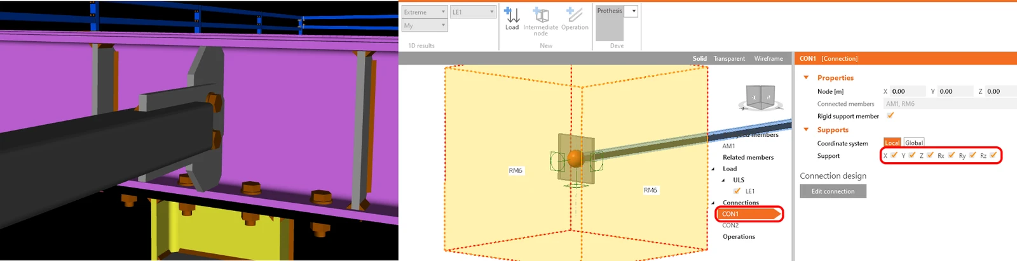Image resolution: width=1017 pixels, height=261 pixels.
Task: Click the Edit connection button
Action: pyautogui.click(x=833, y=191)
